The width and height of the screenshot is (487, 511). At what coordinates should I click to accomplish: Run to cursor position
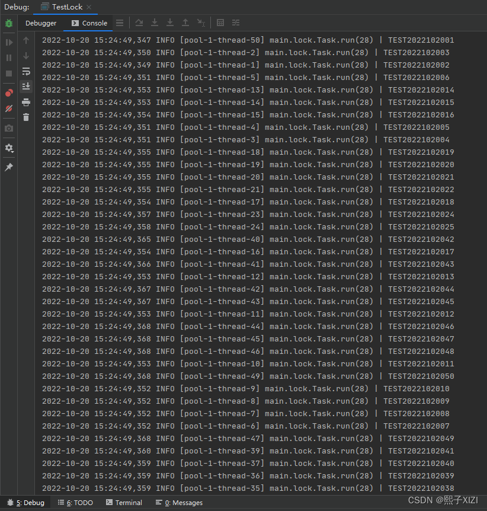(x=201, y=23)
